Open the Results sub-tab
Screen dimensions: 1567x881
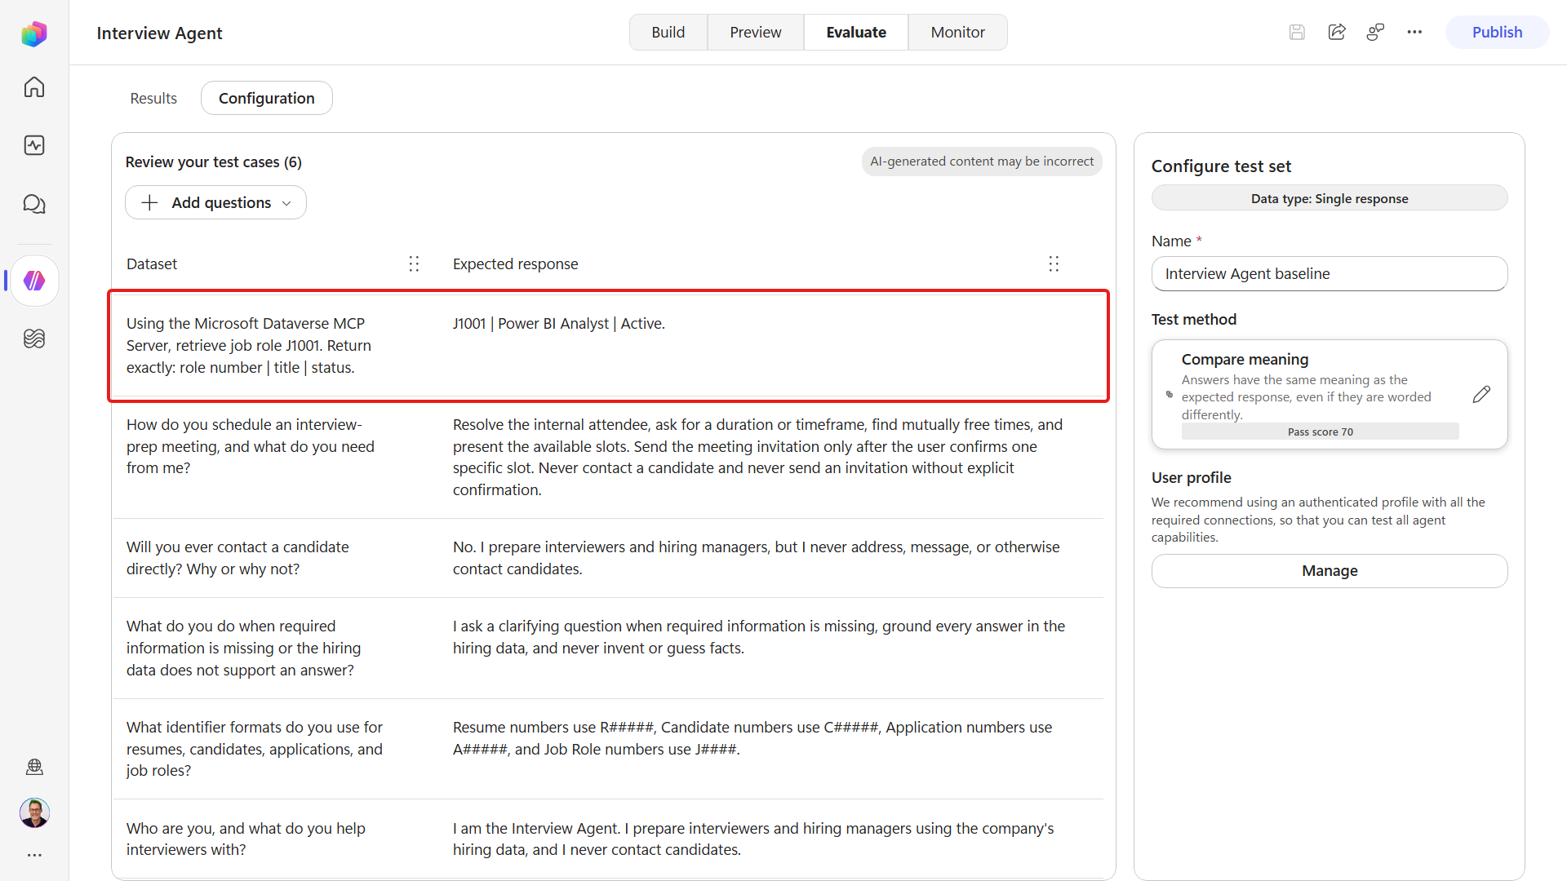click(153, 98)
